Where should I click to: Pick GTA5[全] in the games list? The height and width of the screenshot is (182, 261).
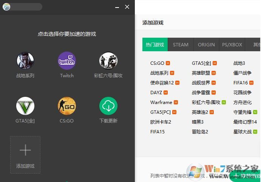(201, 63)
